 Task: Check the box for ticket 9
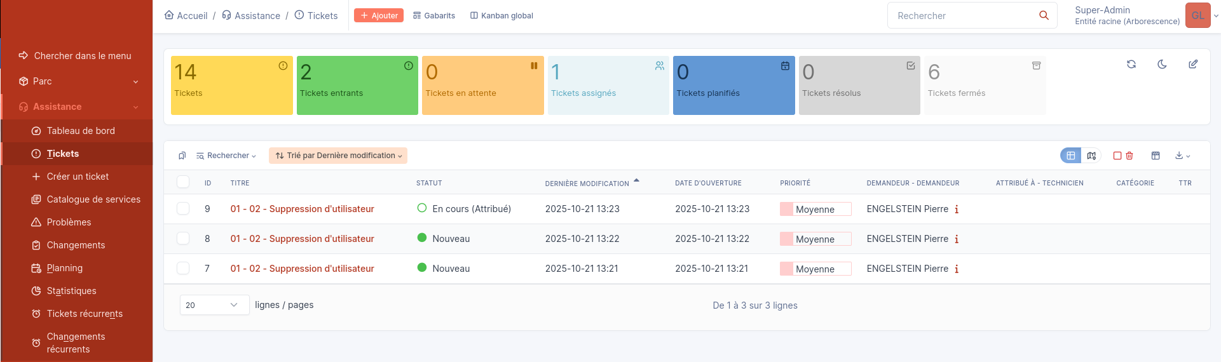pyautogui.click(x=183, y=208)
